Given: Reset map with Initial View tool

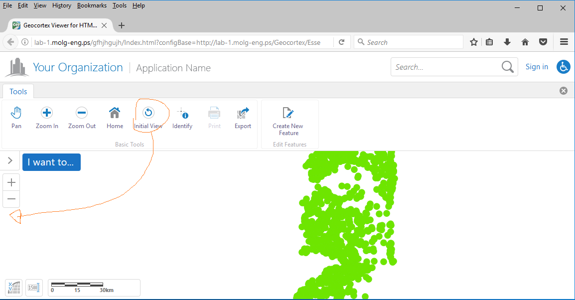Looking at the screenshot, I should [148, 118].
